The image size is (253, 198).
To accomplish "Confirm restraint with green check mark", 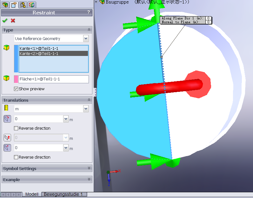I will (5, 21).
